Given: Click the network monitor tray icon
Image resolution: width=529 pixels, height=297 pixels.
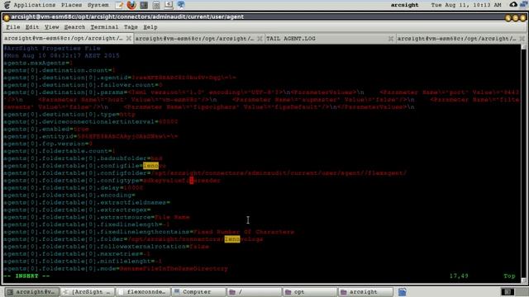Looking at the screenshot, I should click(x=524, y=5).
